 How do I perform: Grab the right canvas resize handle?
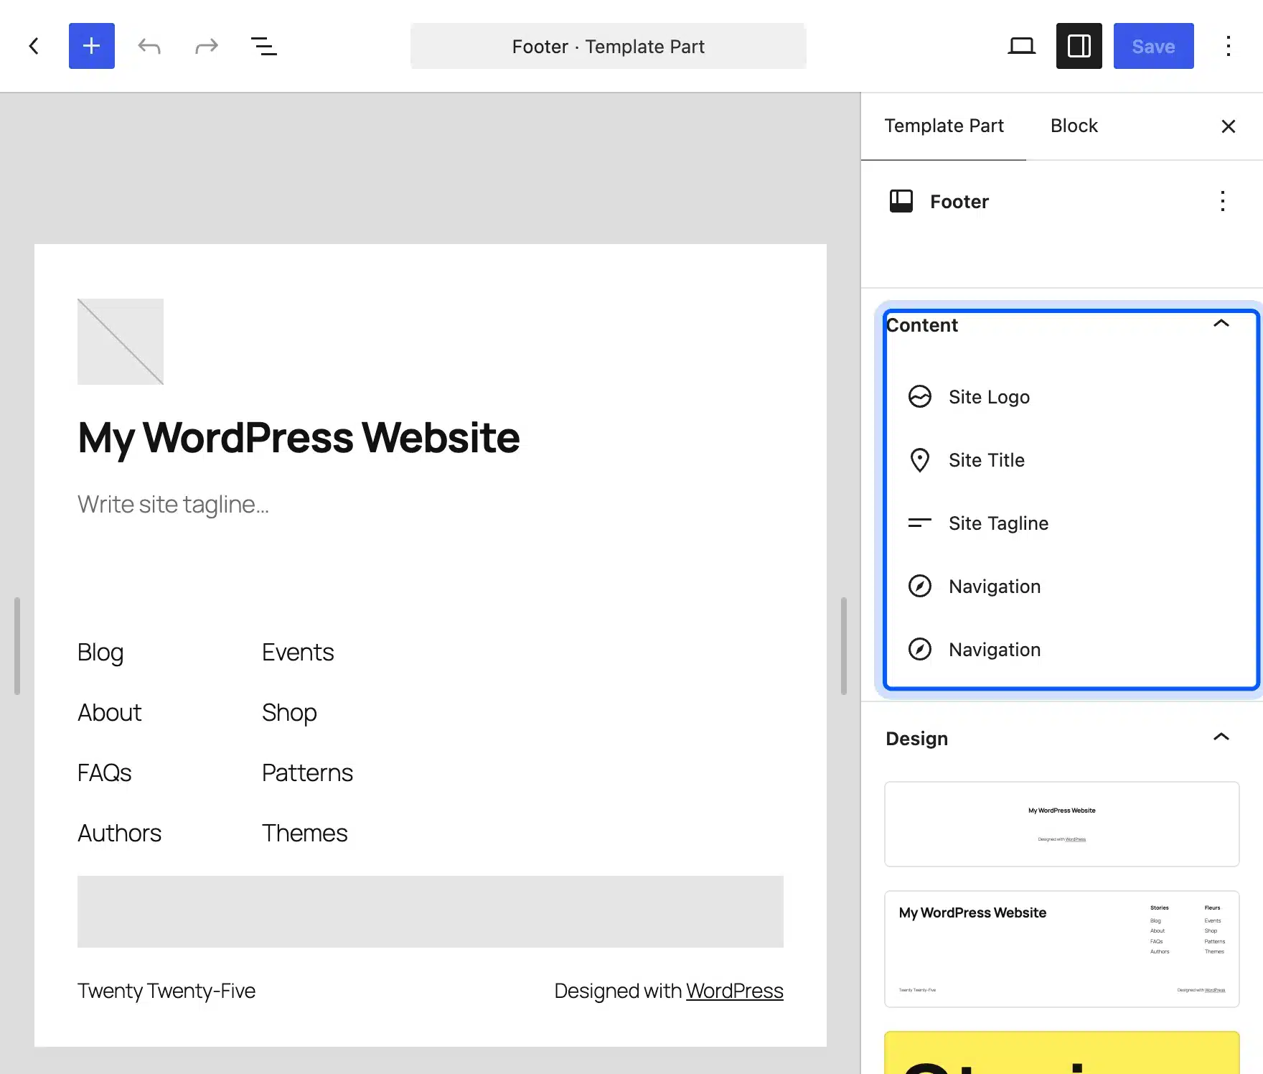tap(844, 645)
